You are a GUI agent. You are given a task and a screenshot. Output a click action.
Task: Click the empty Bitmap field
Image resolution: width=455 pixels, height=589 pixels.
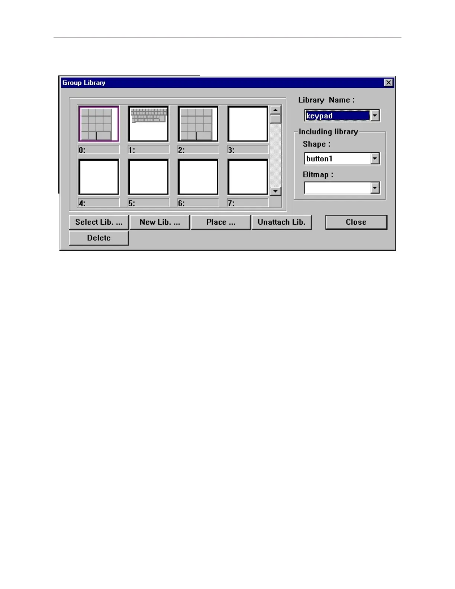pos(338,188)
